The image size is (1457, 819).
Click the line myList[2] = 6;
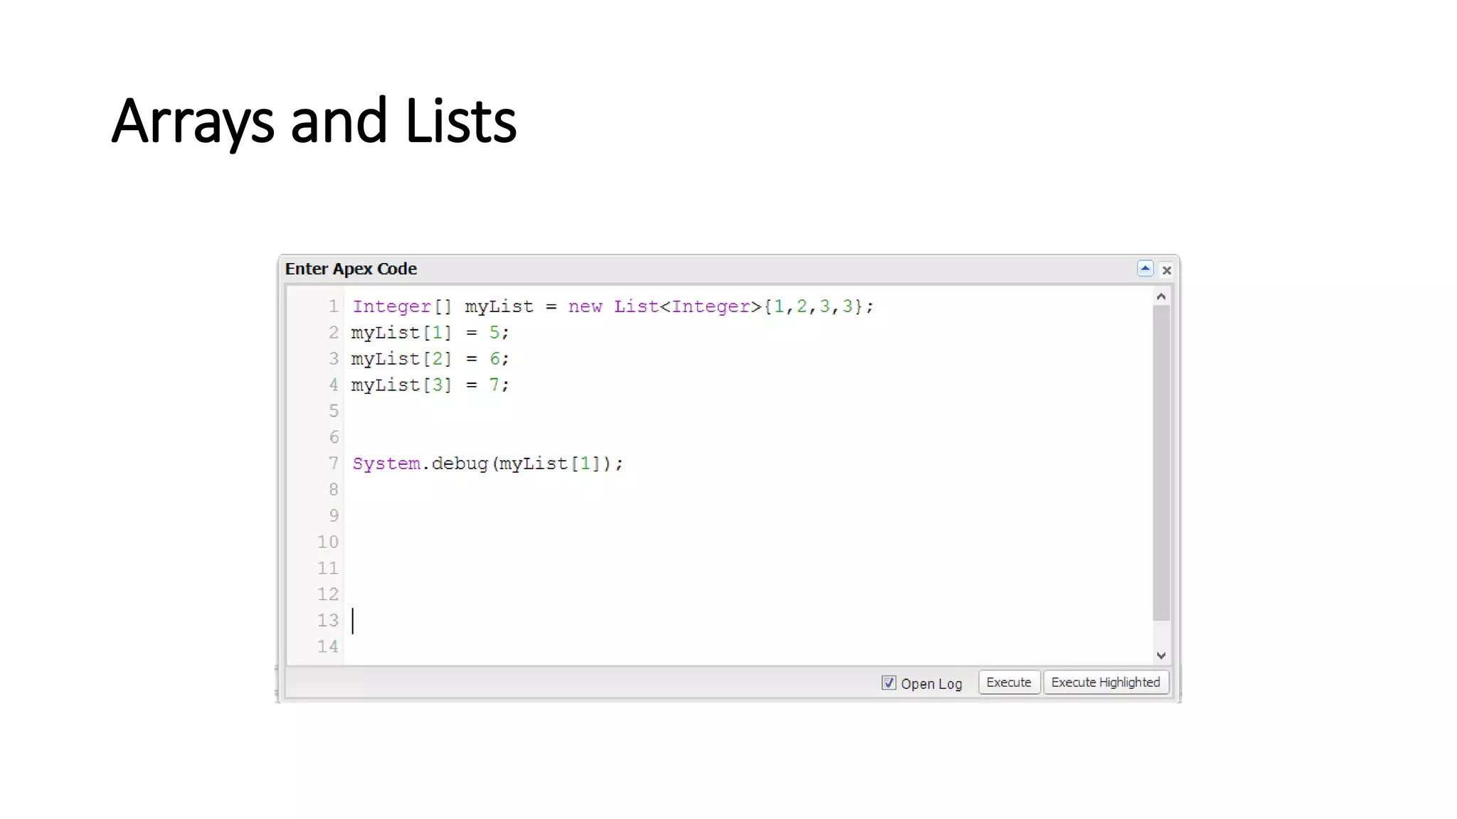430,359
